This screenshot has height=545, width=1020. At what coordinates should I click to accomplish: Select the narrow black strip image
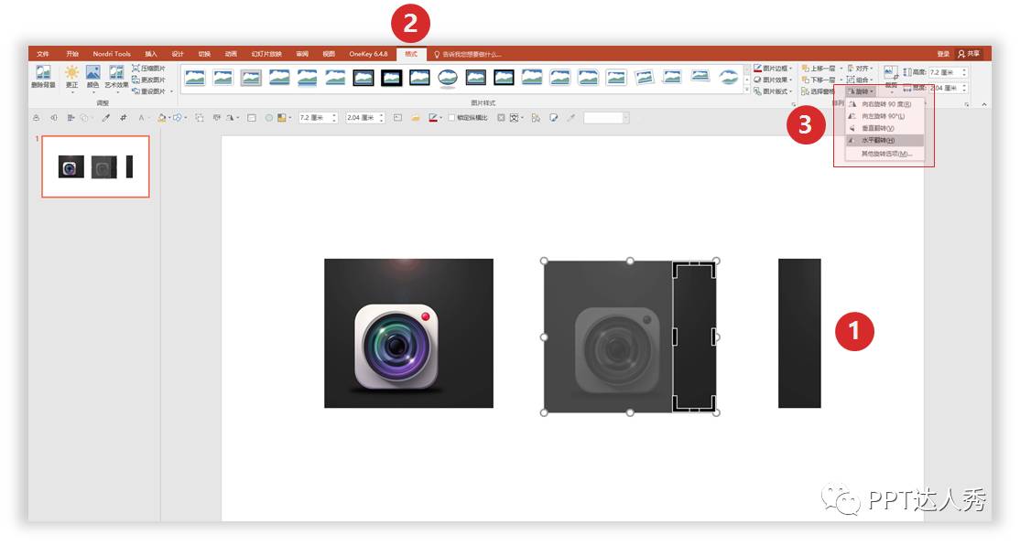[x=799, y=333]
